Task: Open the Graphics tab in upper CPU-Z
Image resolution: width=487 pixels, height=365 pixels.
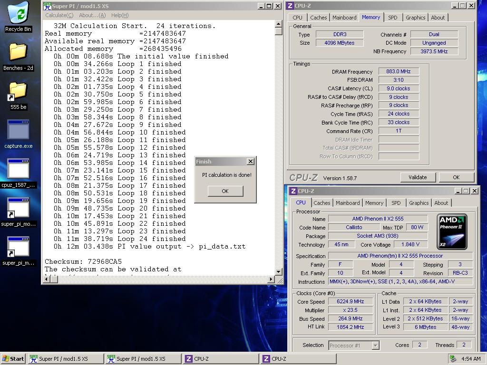Action: point(415,18)
